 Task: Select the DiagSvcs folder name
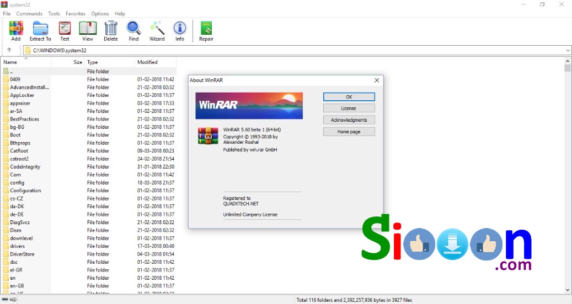coord(20,222)
